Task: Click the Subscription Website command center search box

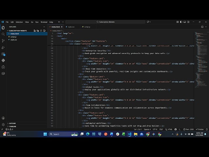Action: 105,22
